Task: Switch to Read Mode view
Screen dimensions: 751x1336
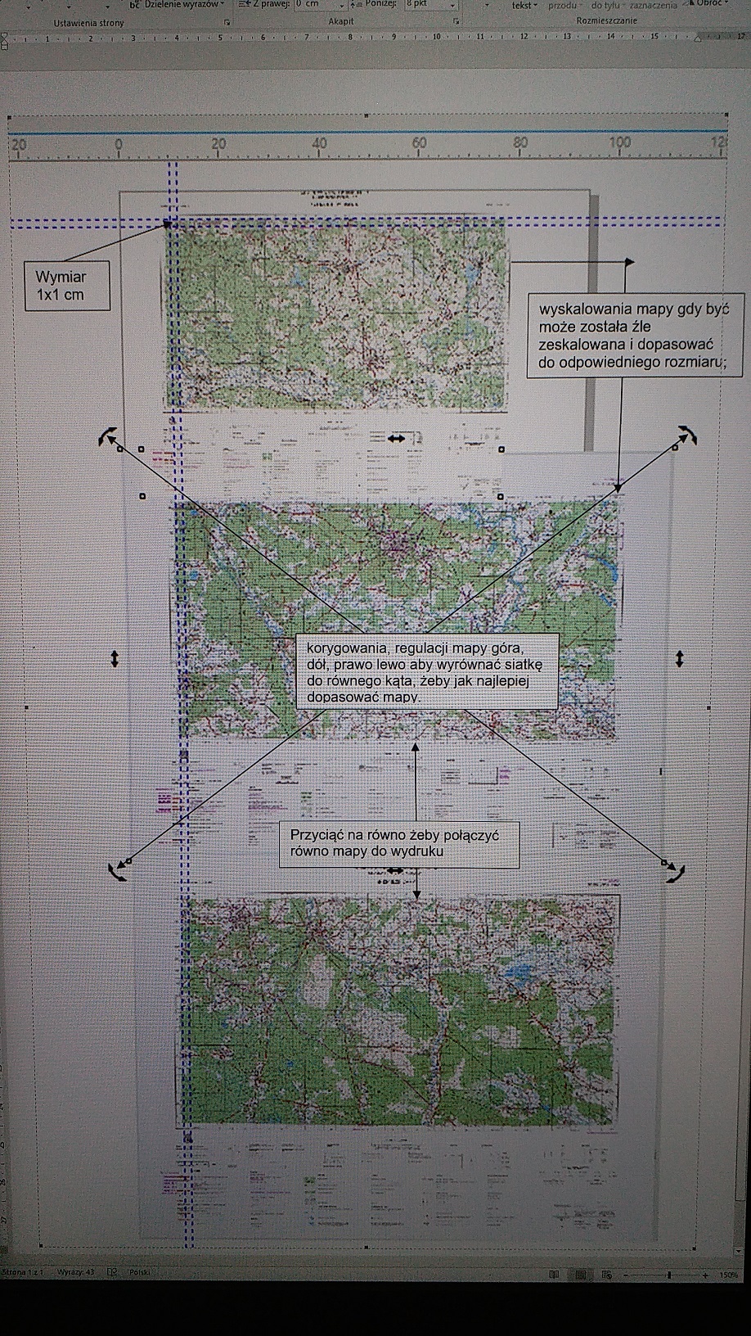Action: point(554,1275)
